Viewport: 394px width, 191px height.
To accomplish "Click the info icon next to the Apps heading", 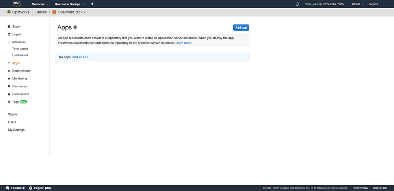I will point(75,27).
